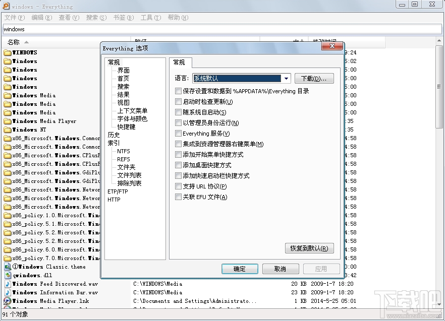This screenshot has width=445, height=321.
Task: Click folder icon of x86_policy.1.0.Microsoft row
Action: coord(8,215)
